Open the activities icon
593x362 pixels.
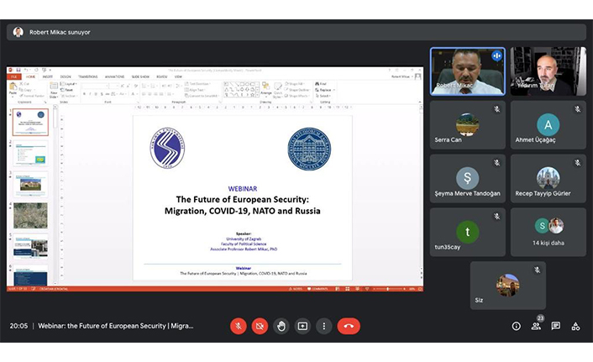(575, 326)
